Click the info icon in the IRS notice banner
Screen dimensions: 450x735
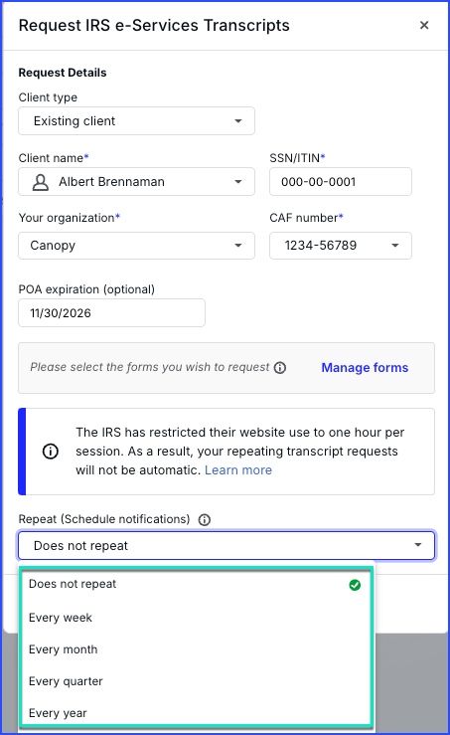(x=51, y=452)
